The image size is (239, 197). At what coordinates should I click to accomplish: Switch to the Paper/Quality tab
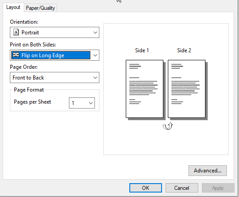(40, 8)
